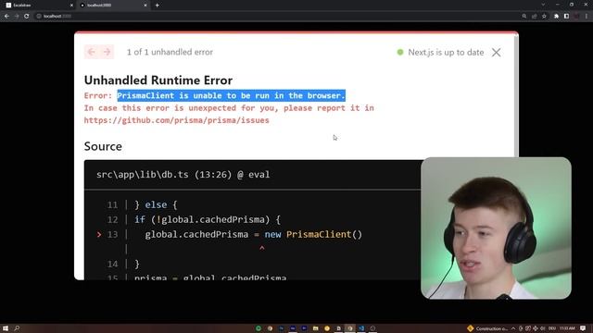The image size is (593, 333).
Task: Close the first browser tab
Action: 71,6
